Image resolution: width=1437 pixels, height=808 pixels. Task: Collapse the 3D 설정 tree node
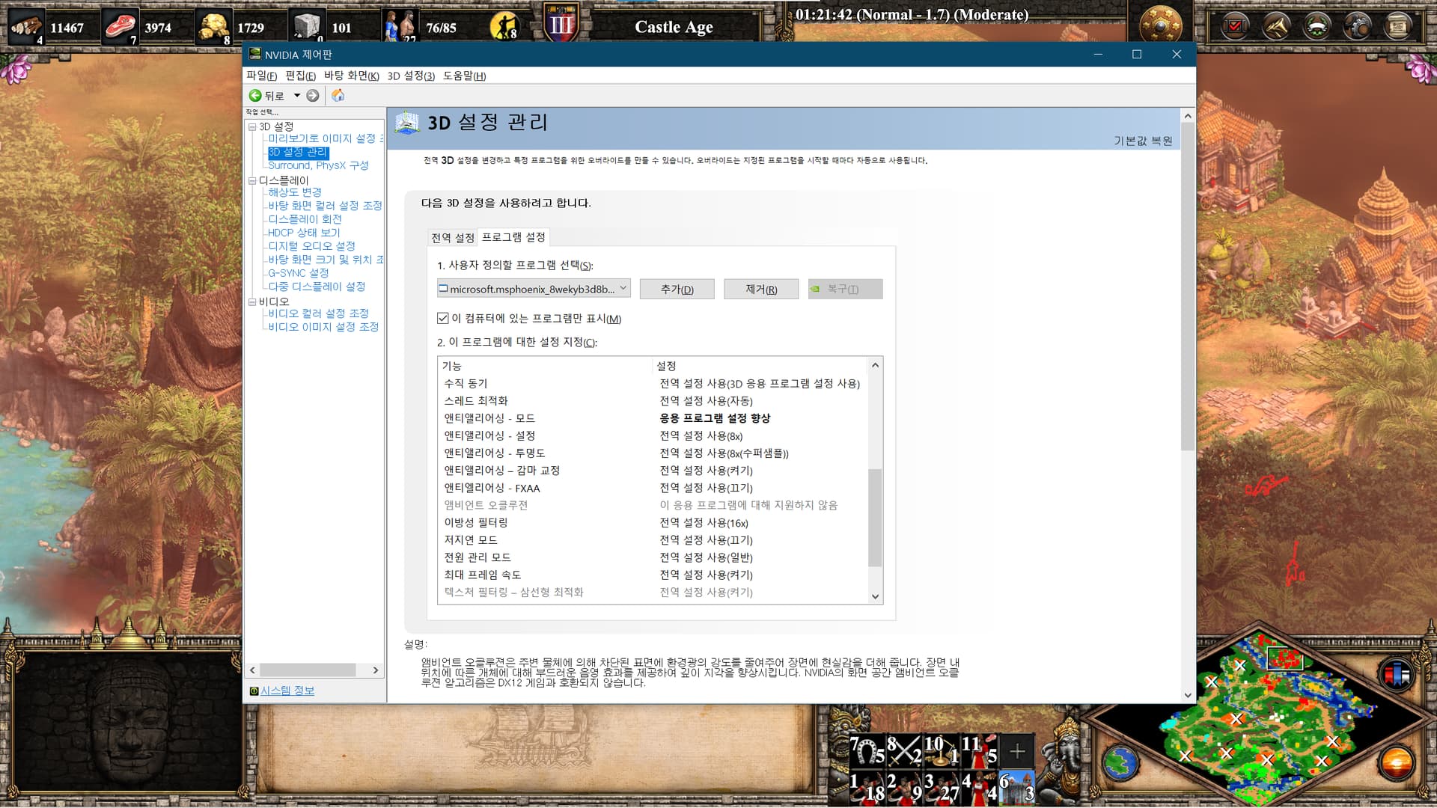[252, 126]
